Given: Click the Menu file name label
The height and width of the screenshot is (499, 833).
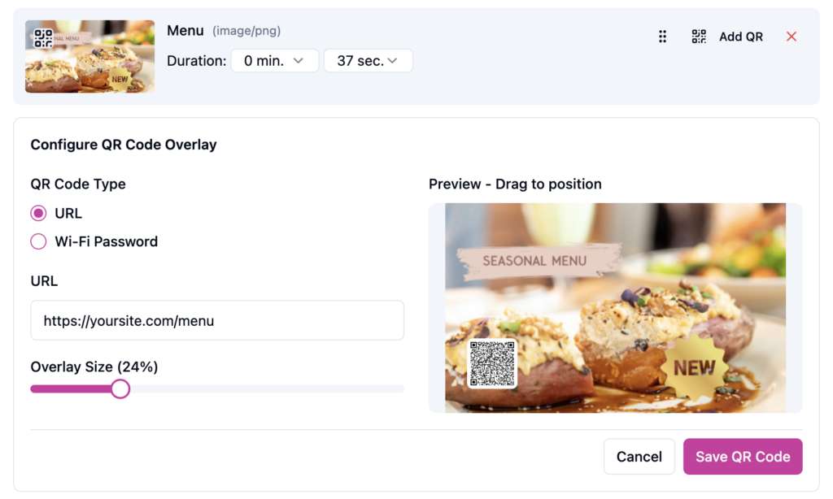Looking at the screenshot, I should pyautogui.click(x=185, y=30).
